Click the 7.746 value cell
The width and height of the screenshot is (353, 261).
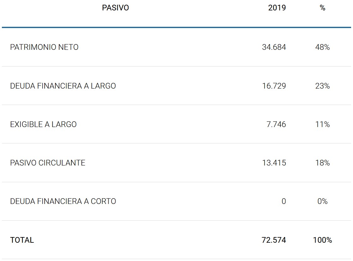[x=276, y=124]
